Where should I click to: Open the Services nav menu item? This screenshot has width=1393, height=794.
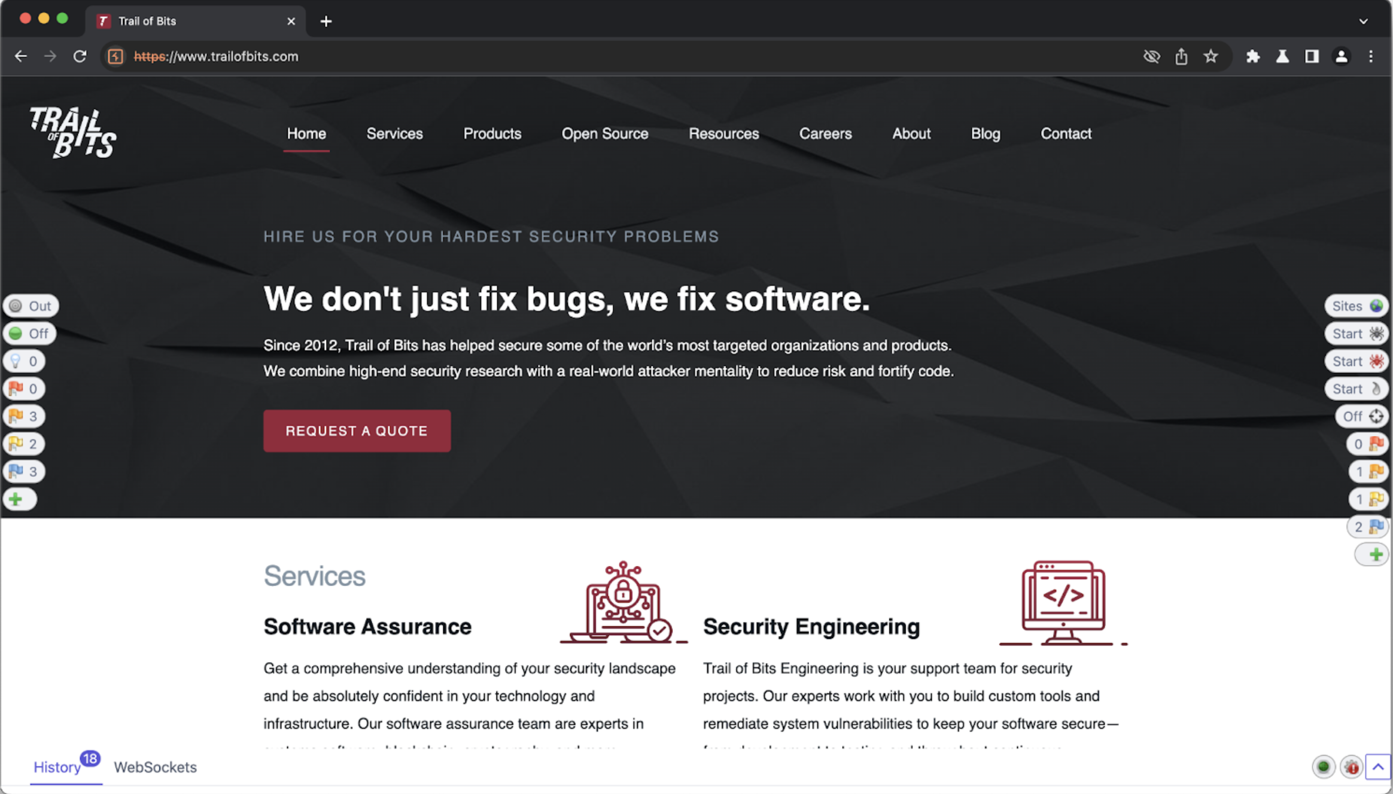click(x=394, y=133)
